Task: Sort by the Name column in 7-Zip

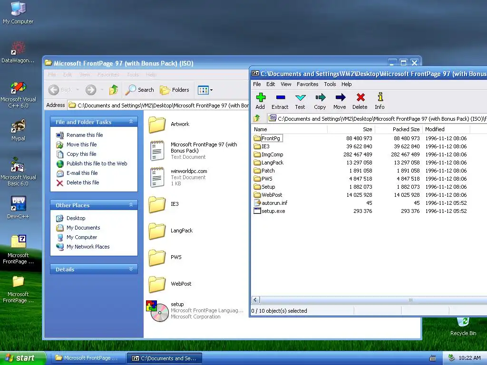Action: [x=289, y=129]
